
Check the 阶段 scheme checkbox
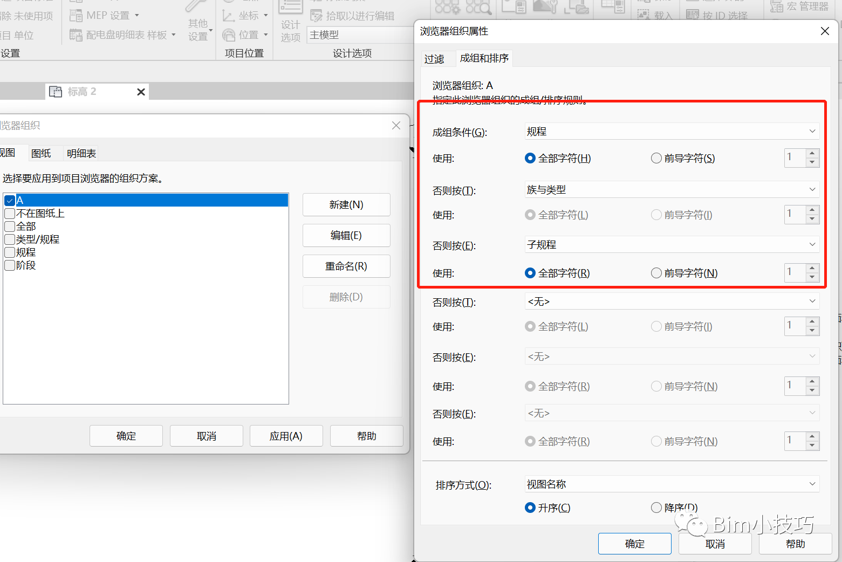[x=10, y=265]
